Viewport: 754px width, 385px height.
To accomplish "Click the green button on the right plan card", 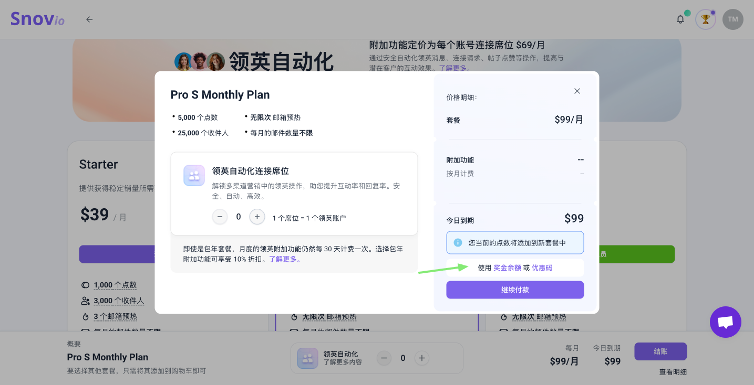I will 637,254.
